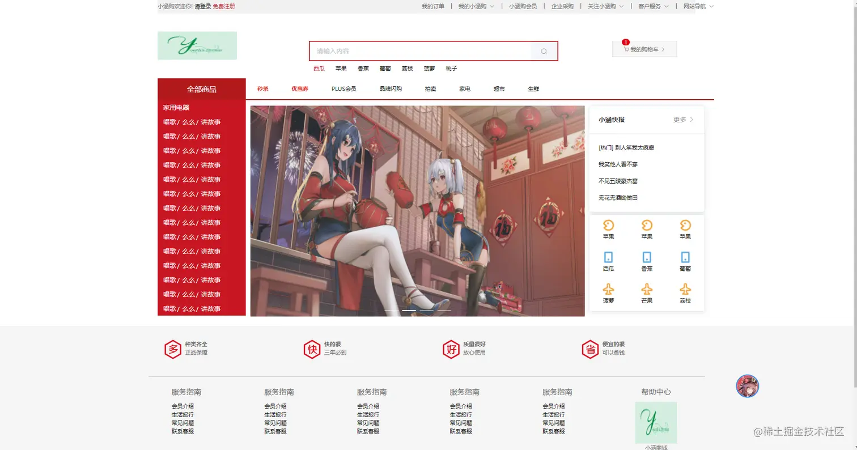Expand the 我的小涵购 dropdown
857x450 pixels.
476,6
